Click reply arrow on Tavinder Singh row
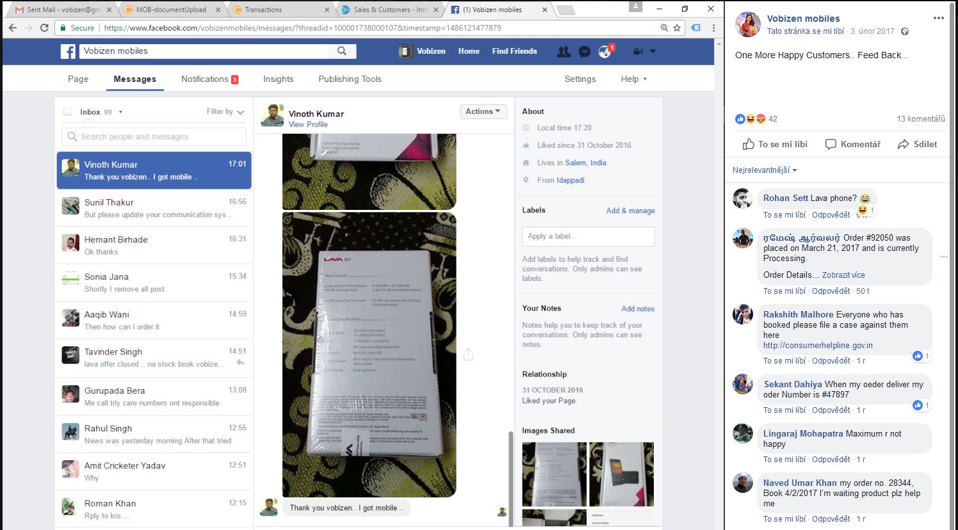This screenshot has width=958, height=530. (x=241, y=363)
